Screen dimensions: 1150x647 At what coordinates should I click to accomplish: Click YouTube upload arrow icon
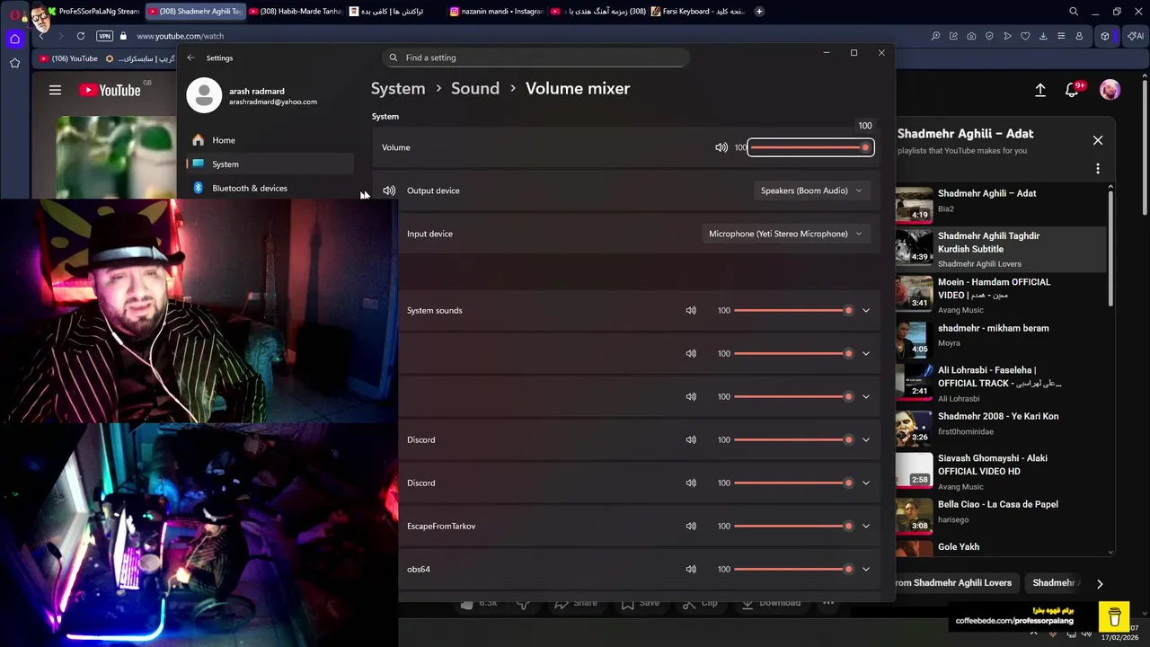1040,90
